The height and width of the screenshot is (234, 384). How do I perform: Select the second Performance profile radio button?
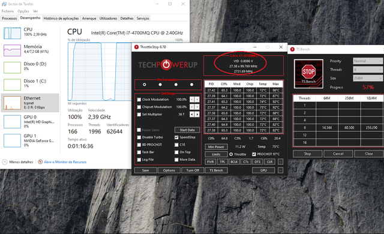(x=160, y=85)
